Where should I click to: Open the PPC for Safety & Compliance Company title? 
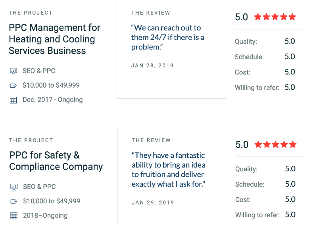[x=56, y=161]
